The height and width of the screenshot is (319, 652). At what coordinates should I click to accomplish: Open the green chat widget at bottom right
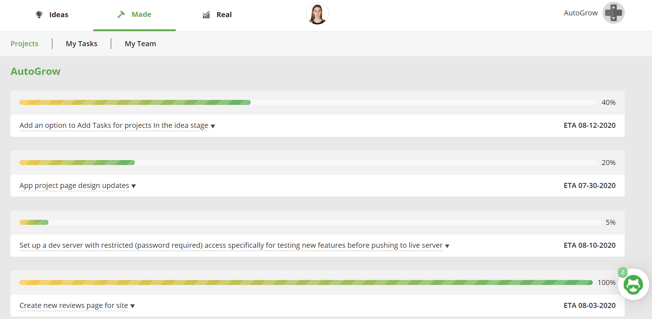coord(633,285)
